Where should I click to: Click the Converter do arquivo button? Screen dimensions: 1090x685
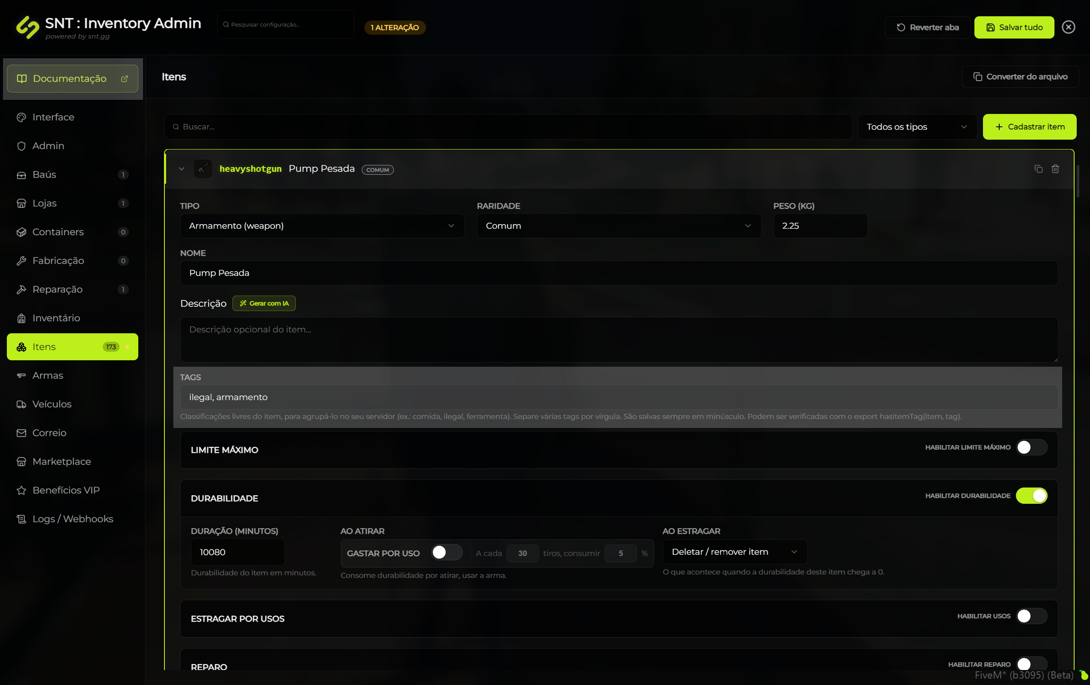pyautogui.click(x=1020, y=77)
